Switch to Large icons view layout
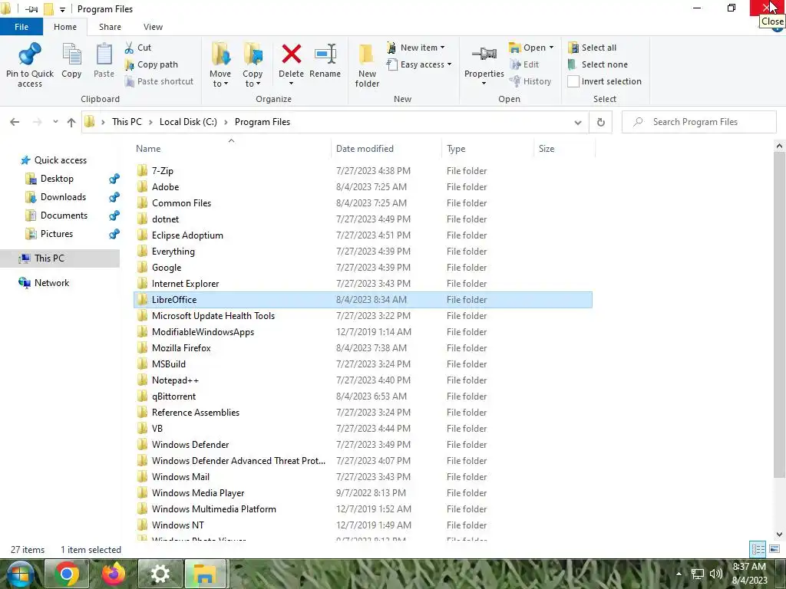The height and width of the screenshot is (589, 786). click(x=774, y=549)
